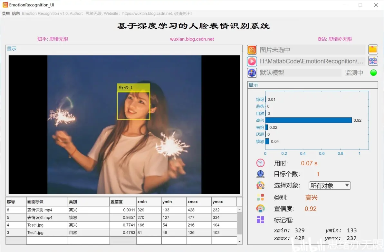384x252 pixels.
Task: Click the gauge icon beside 置信度
Action: (260, 209)
